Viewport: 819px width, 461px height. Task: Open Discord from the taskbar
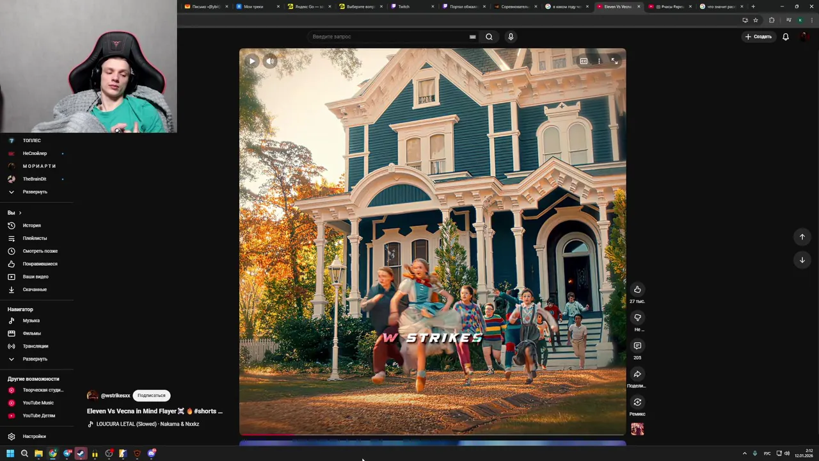(152, 453)
